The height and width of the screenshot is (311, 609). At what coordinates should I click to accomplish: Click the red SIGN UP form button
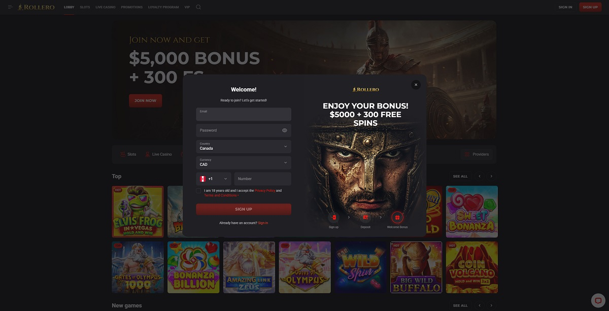coord(244,209)
